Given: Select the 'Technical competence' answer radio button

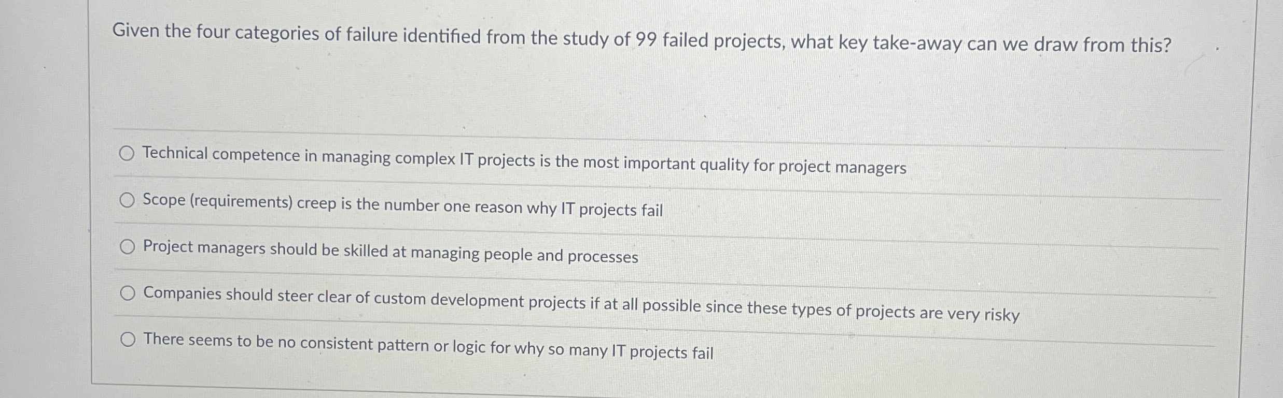Looking at the screenshot, I should coord(127,153).
